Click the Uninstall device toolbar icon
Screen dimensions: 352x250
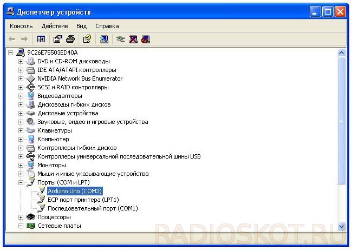(x=133, y=40)
